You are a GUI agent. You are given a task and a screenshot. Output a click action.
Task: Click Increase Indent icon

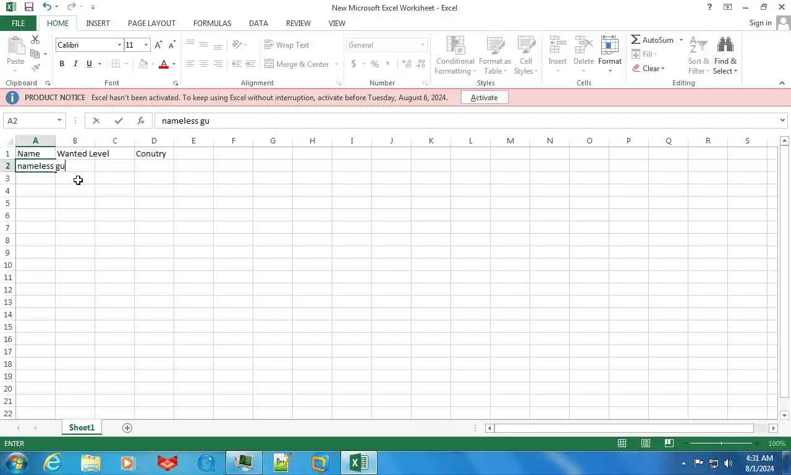(250, 64)
